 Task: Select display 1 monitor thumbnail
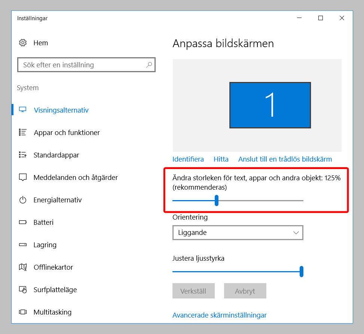coord(270,105)
